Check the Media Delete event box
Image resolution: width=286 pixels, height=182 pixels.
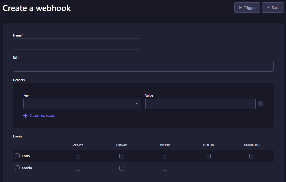(165, 168)
